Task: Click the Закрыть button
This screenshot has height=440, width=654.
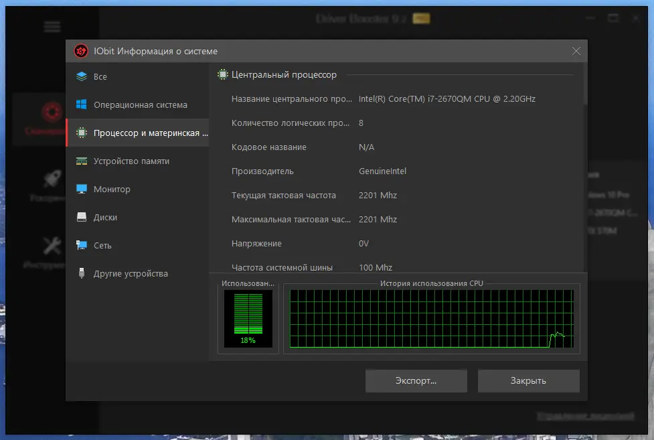Action: pyautogui.click(x=528, y=380)
